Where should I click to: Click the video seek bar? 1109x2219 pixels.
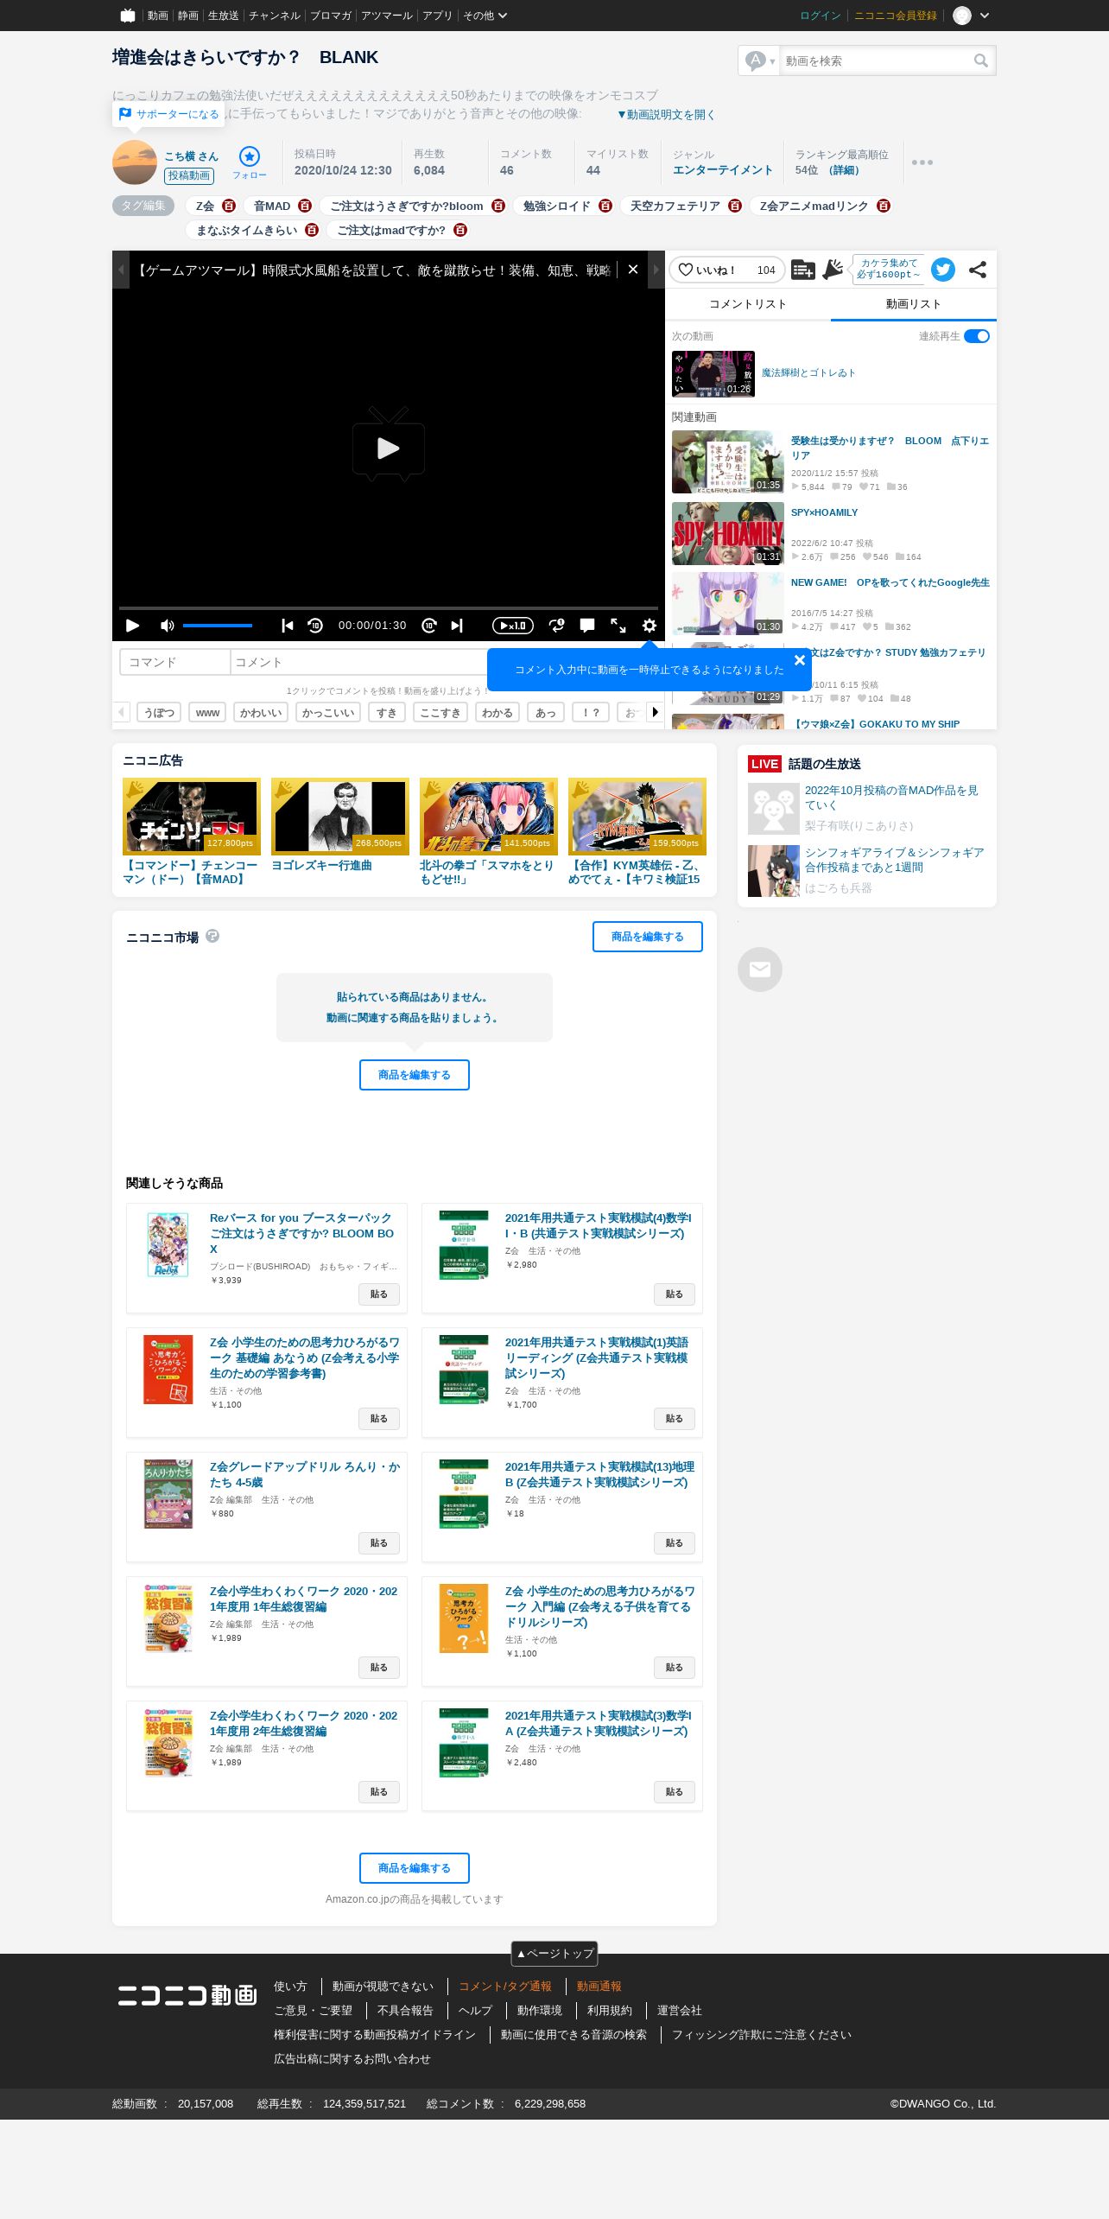389,607
